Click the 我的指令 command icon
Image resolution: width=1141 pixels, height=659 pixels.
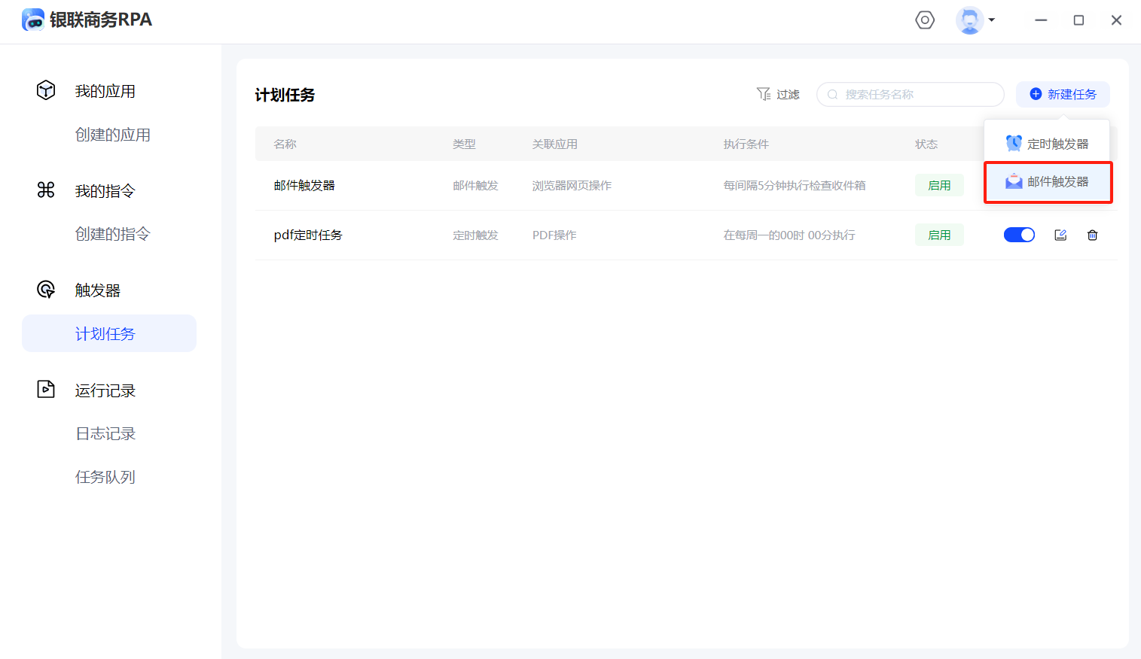(46, 190)
